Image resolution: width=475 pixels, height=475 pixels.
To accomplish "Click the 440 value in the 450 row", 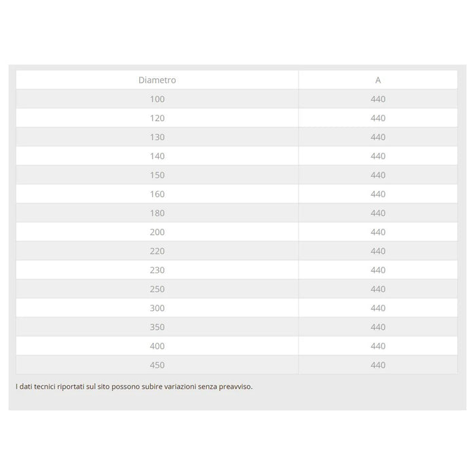I will pyautogui.click(x=378, y=365).
